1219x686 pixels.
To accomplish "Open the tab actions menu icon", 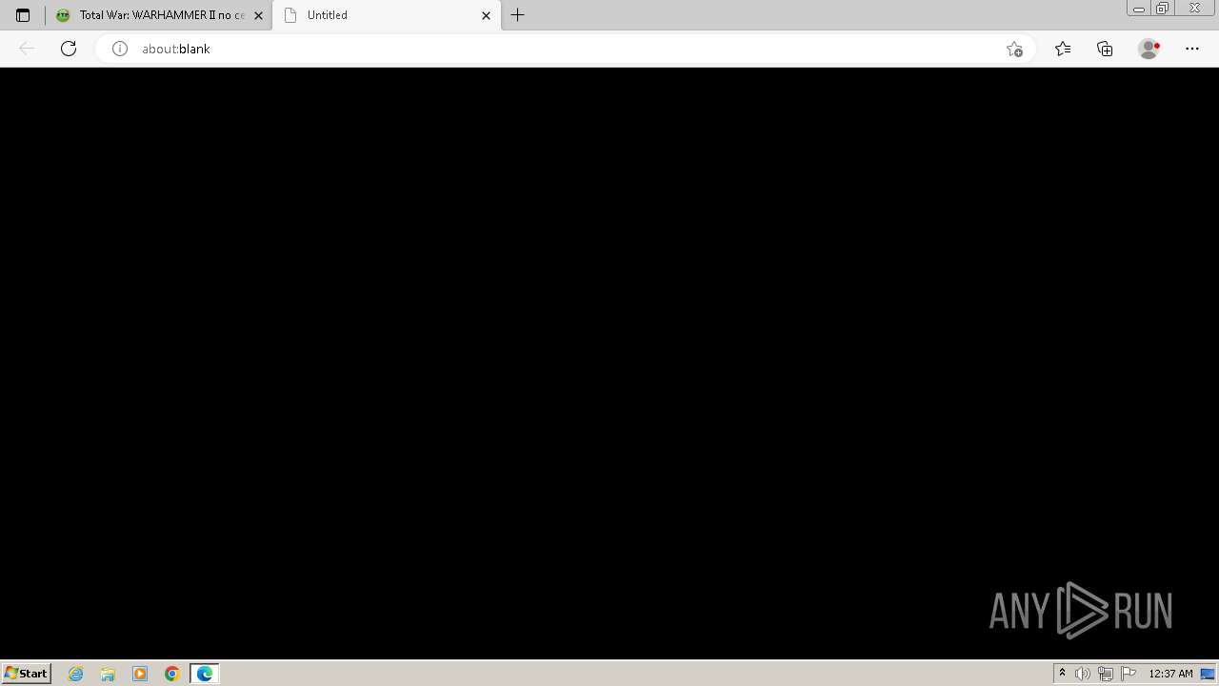I will (x=23, y=15).
